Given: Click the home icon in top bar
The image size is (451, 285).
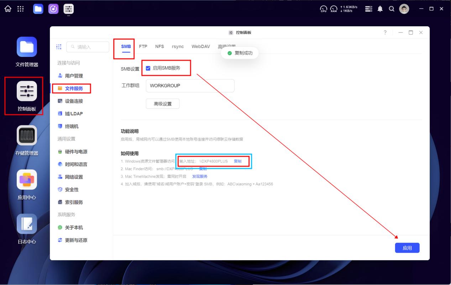Looking at the screenshot, I should pos(7,9).
